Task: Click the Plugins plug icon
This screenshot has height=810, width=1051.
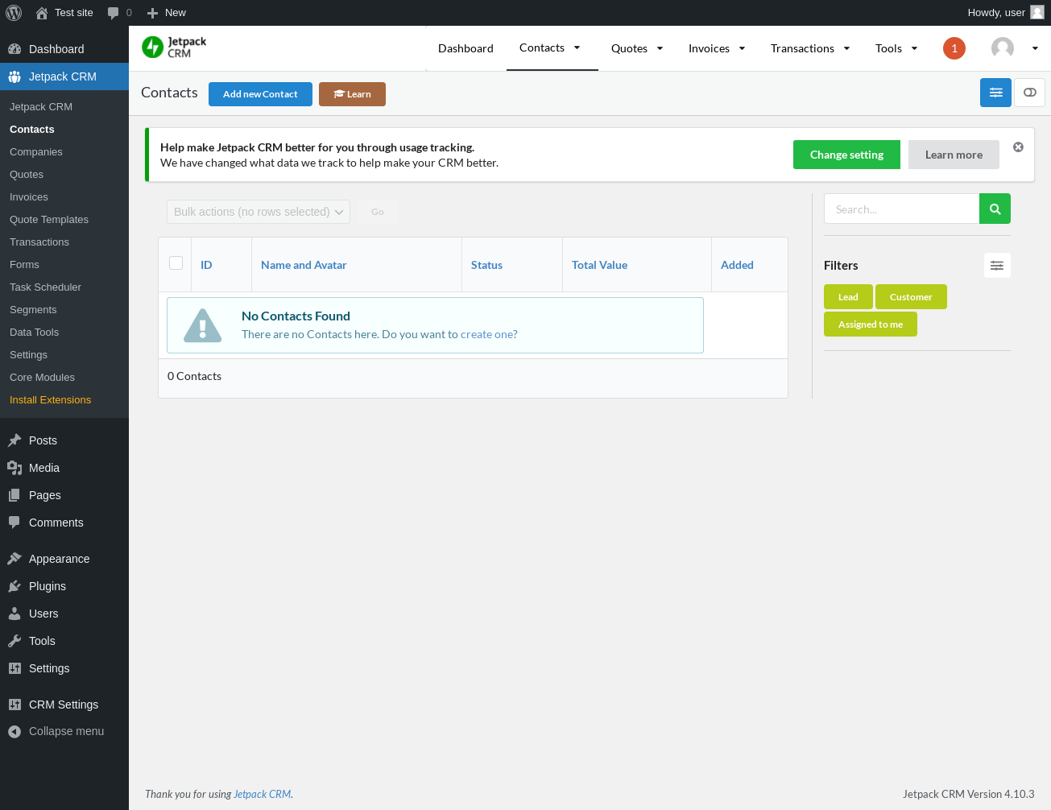Action: pyautogui.click(x=14, y=586)
